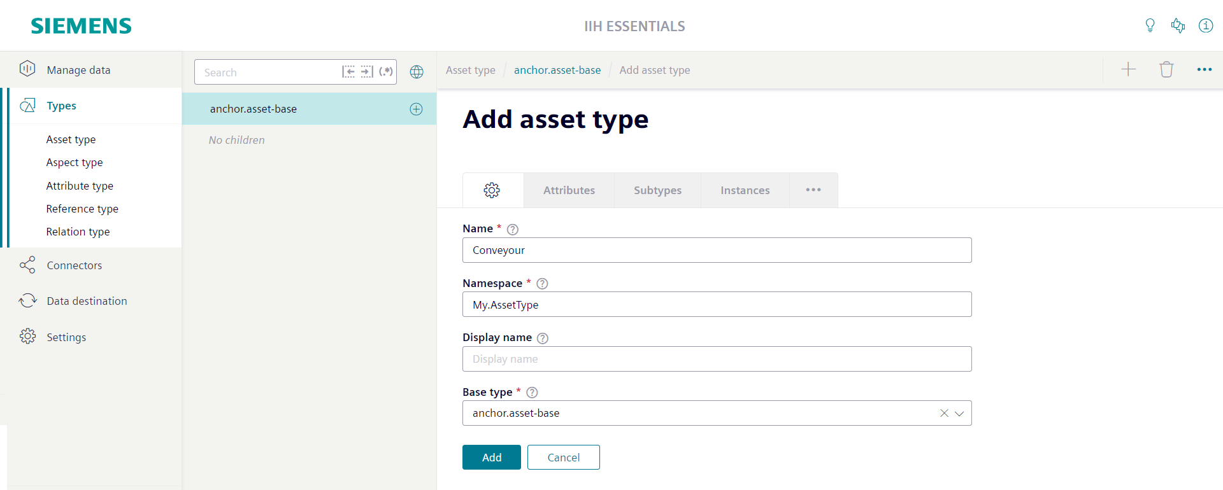1223x490 pixels.
Task: Open the Base type combo box
Action: click(x=717, y=413)
